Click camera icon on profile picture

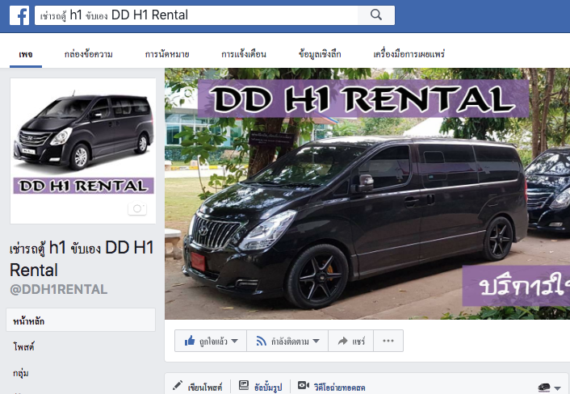pos(138,209)
